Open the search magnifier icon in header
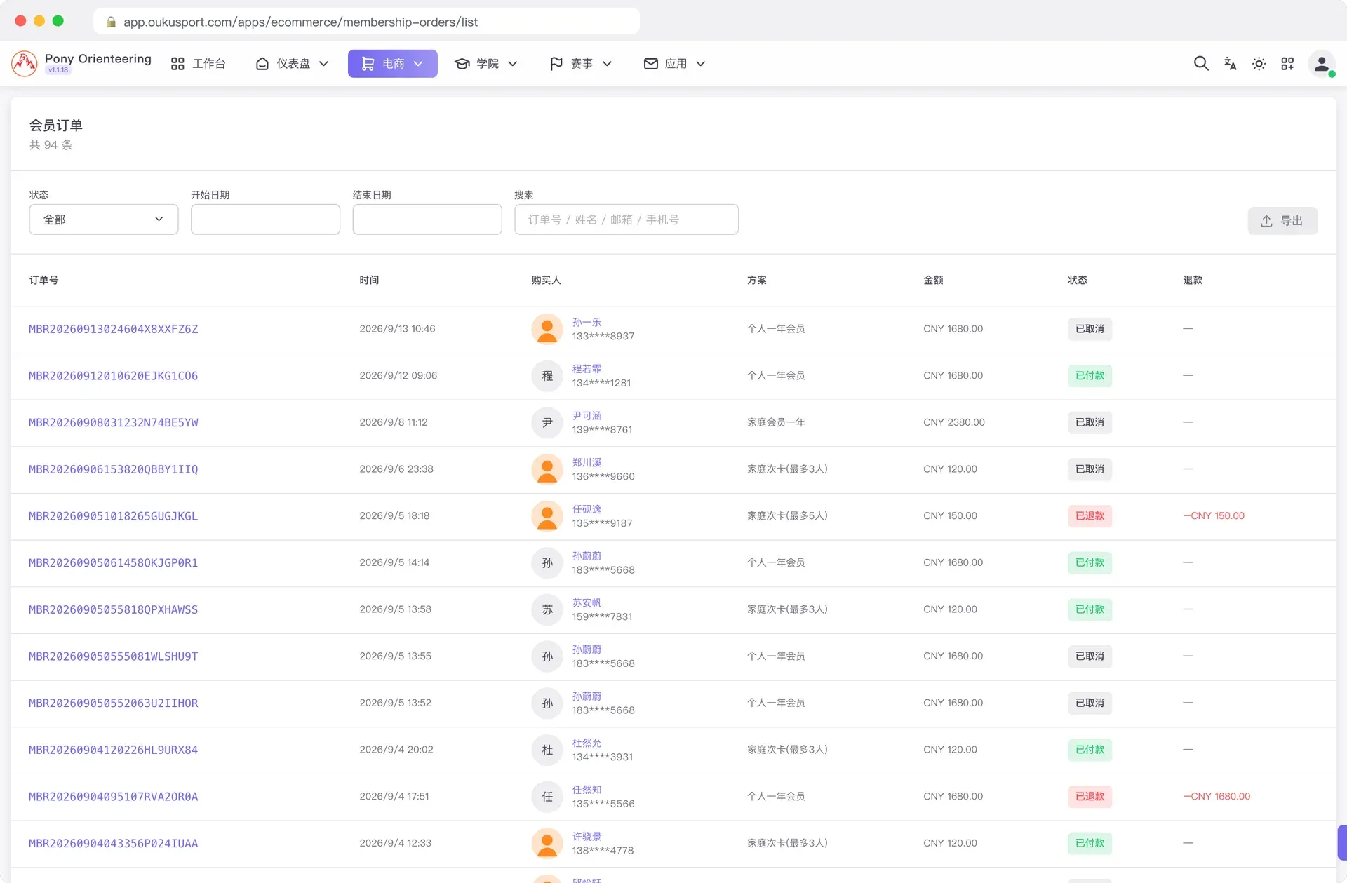This screenshot has width=1347, height=883. [x=1201, y=64]
